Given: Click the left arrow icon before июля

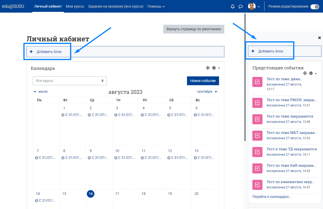Looking at the screenshot, I should coord(35,92).
